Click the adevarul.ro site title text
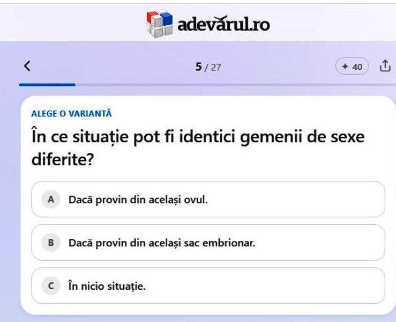Screen dimensions: 396x322 point(224,24)
